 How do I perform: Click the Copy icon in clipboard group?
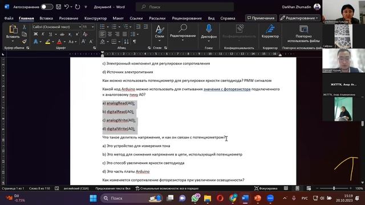click(24, 34)
